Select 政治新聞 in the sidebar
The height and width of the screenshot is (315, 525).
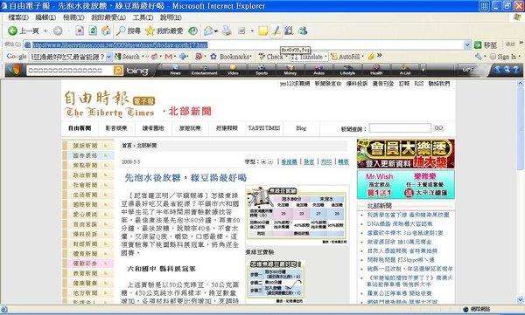point(85,175)
